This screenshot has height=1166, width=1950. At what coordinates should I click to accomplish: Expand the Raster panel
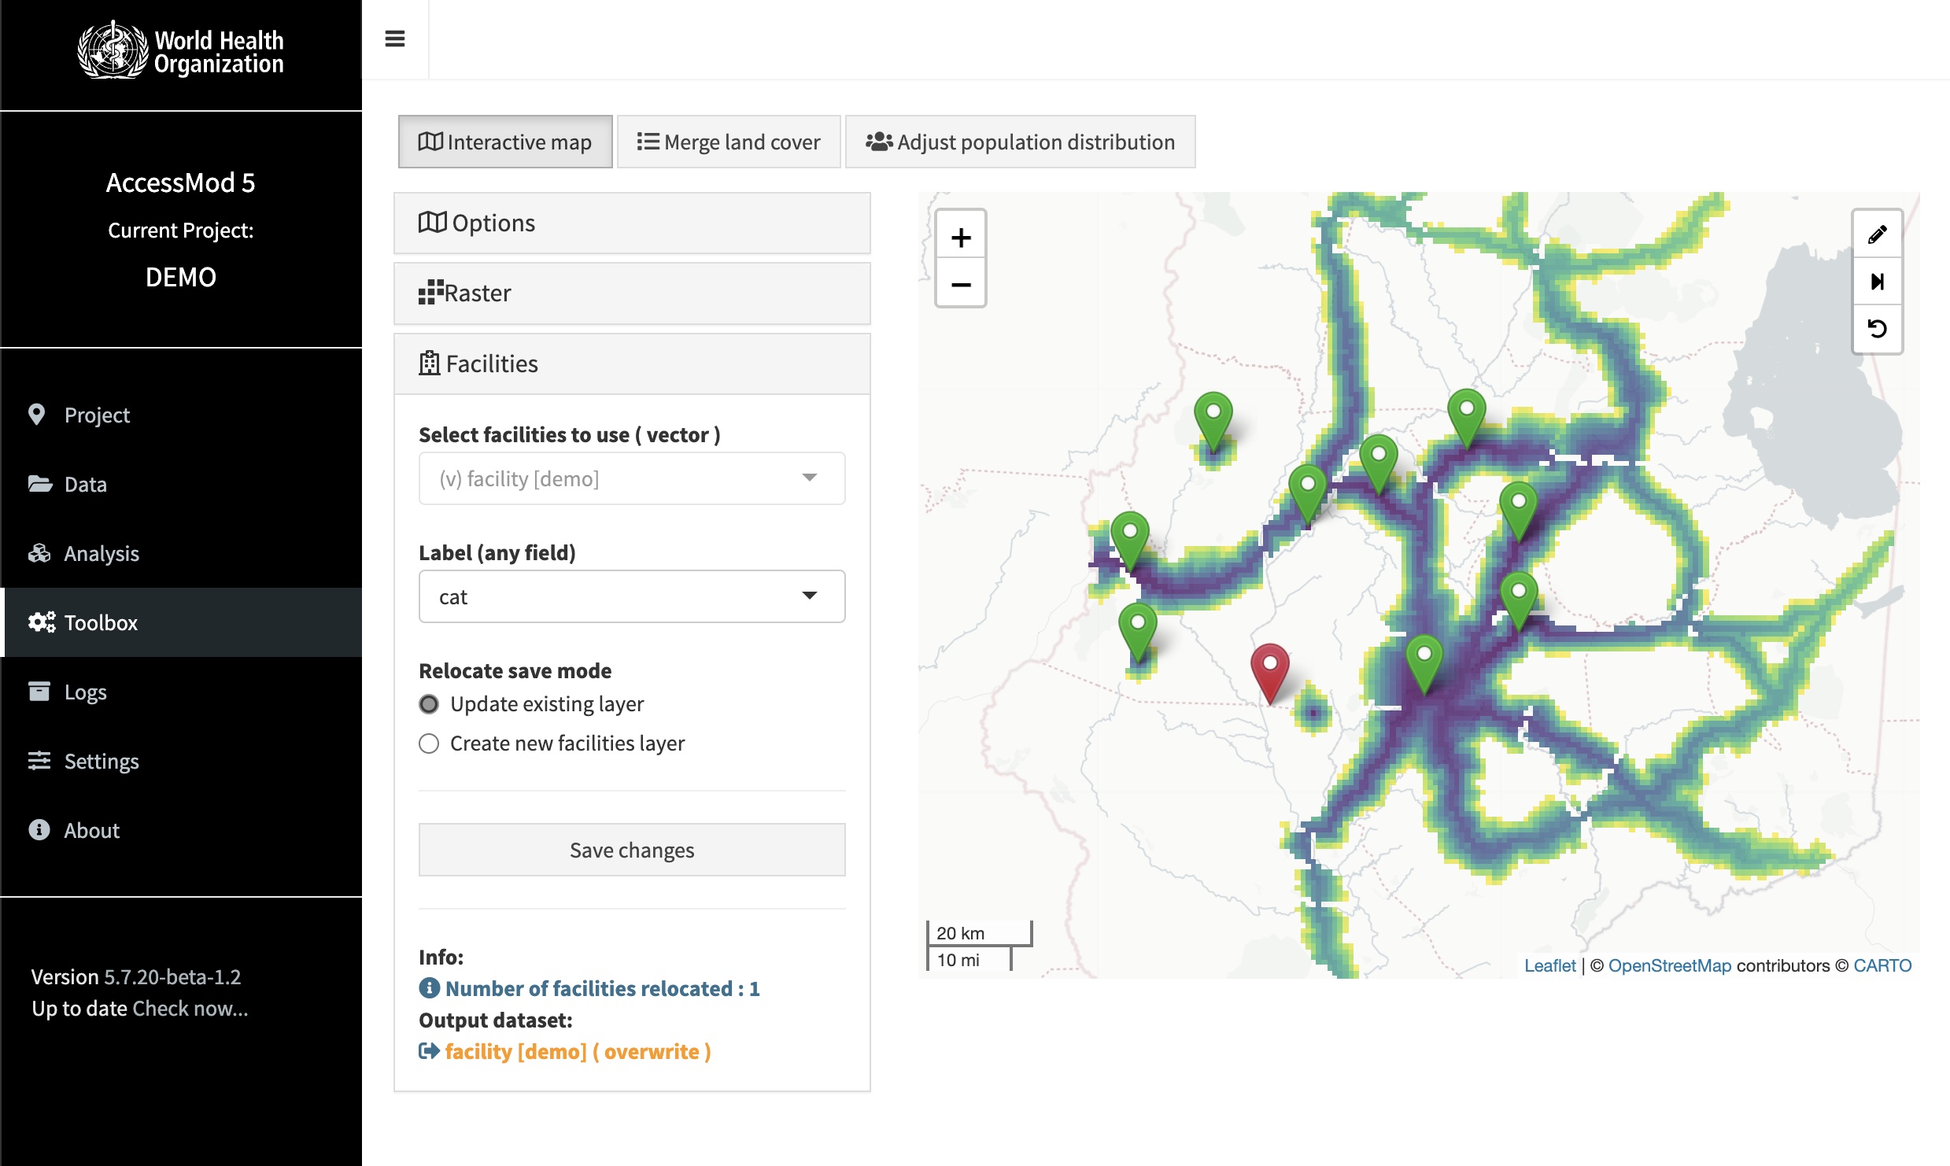[631, 293]
